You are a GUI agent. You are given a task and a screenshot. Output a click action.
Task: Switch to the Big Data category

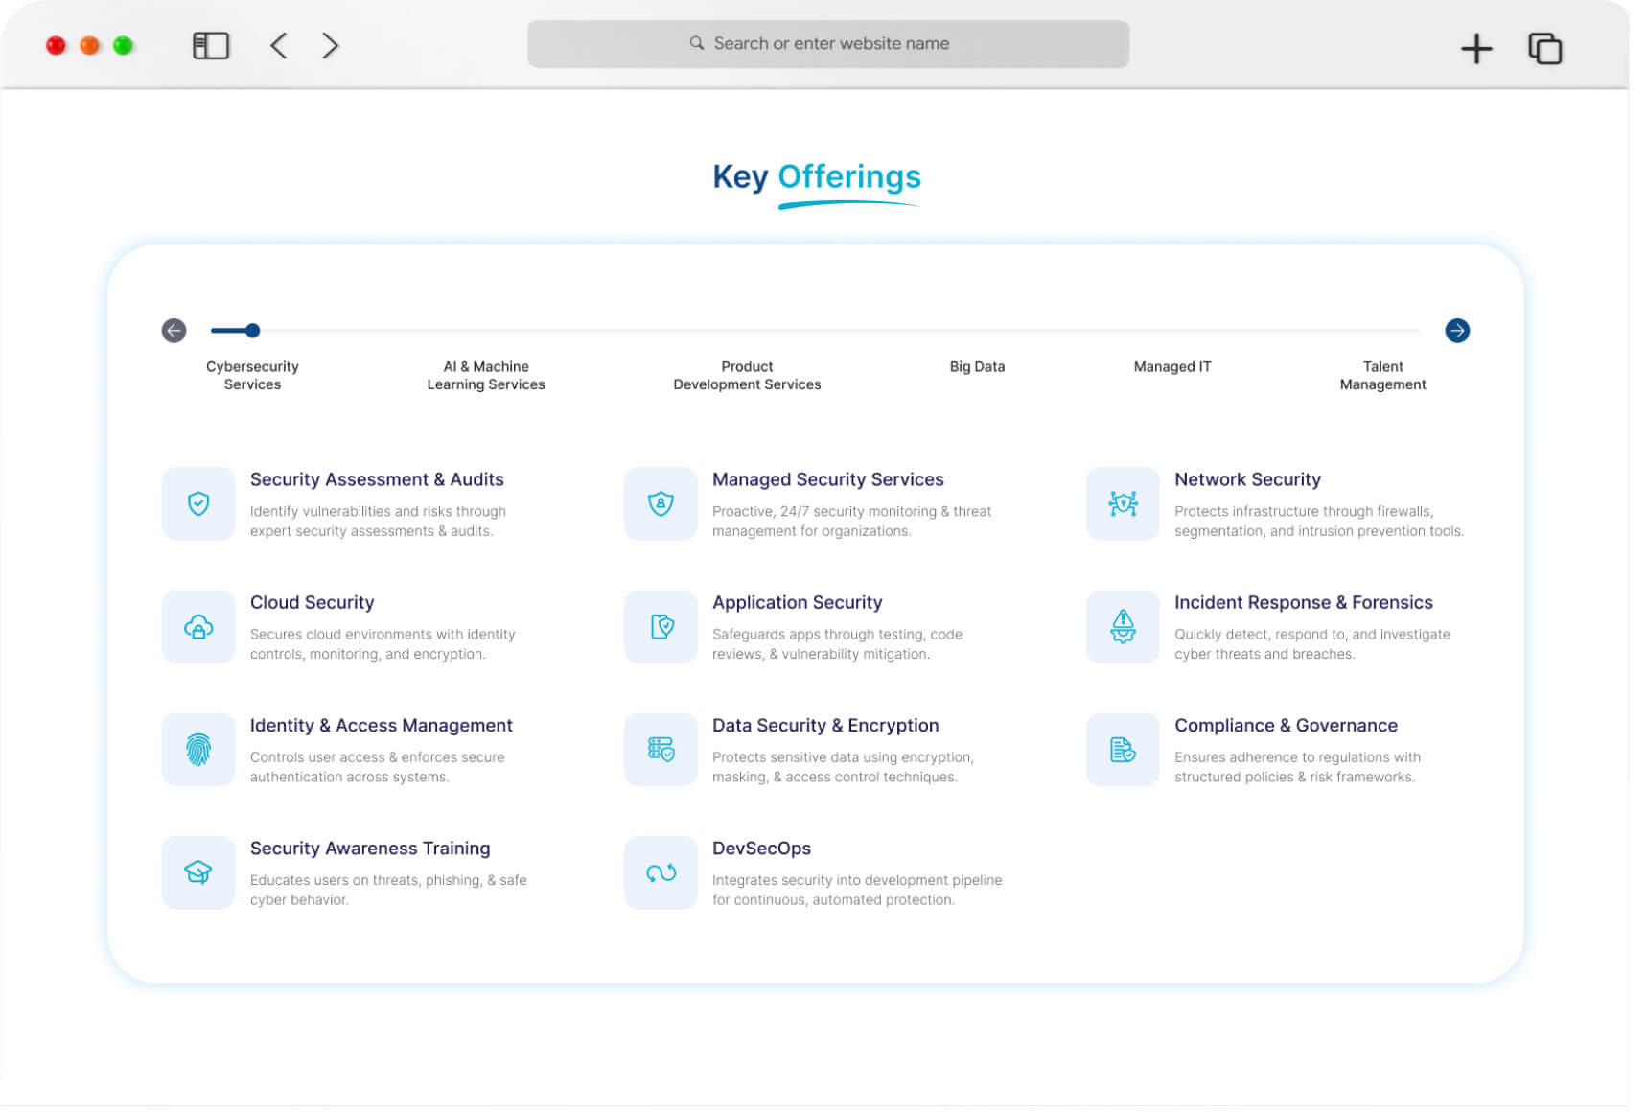(x=976, y=366)
